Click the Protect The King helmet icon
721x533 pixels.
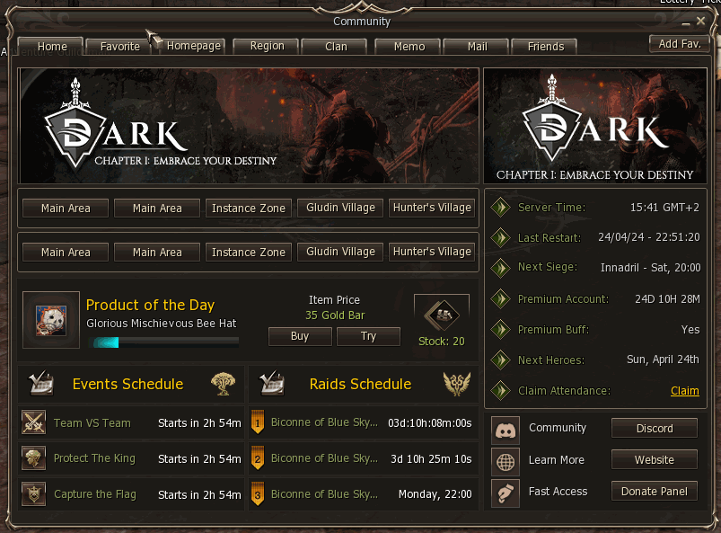point(34,458)
